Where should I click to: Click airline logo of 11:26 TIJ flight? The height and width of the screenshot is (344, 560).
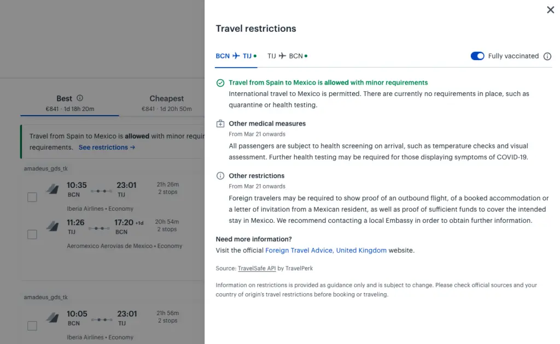pos(52,227)
